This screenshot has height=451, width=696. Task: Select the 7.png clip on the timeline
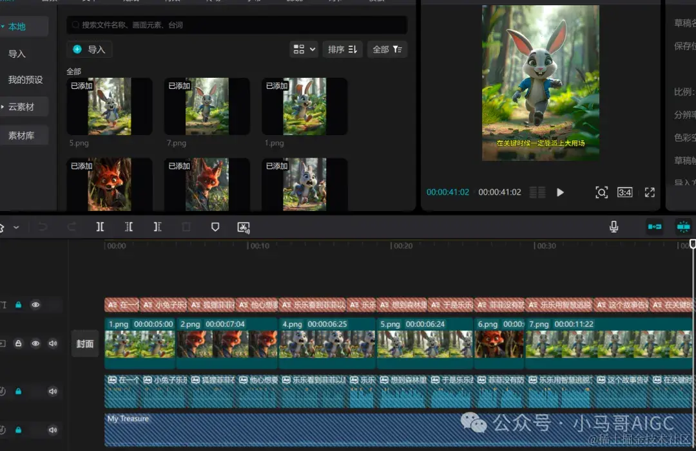pos(608,343)
